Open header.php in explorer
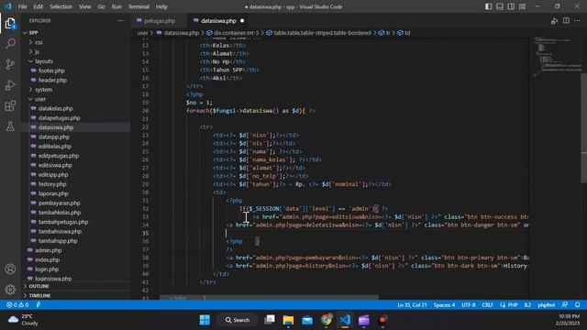The width and height of the screenshot is (587, 330). [52, 80]
